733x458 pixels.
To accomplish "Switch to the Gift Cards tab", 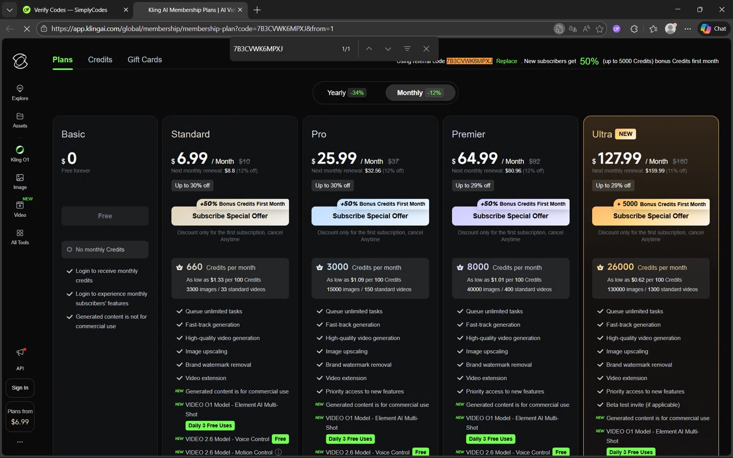I will point(145,60).
